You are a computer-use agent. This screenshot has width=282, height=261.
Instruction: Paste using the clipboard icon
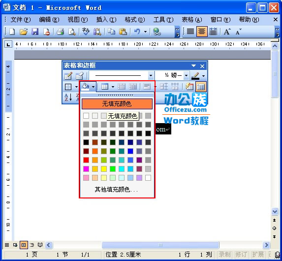tap(123, 32)
